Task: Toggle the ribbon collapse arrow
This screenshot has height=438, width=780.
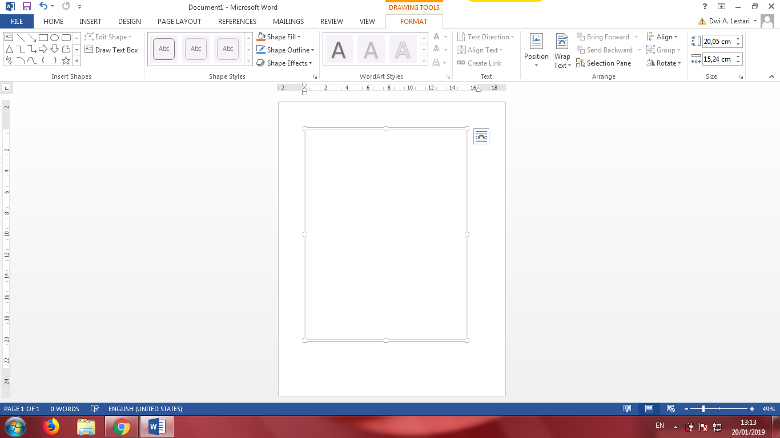Action: click(772, 76)
